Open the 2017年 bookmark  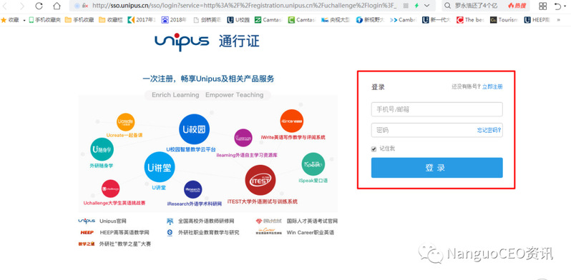click(x=141, y=20)
